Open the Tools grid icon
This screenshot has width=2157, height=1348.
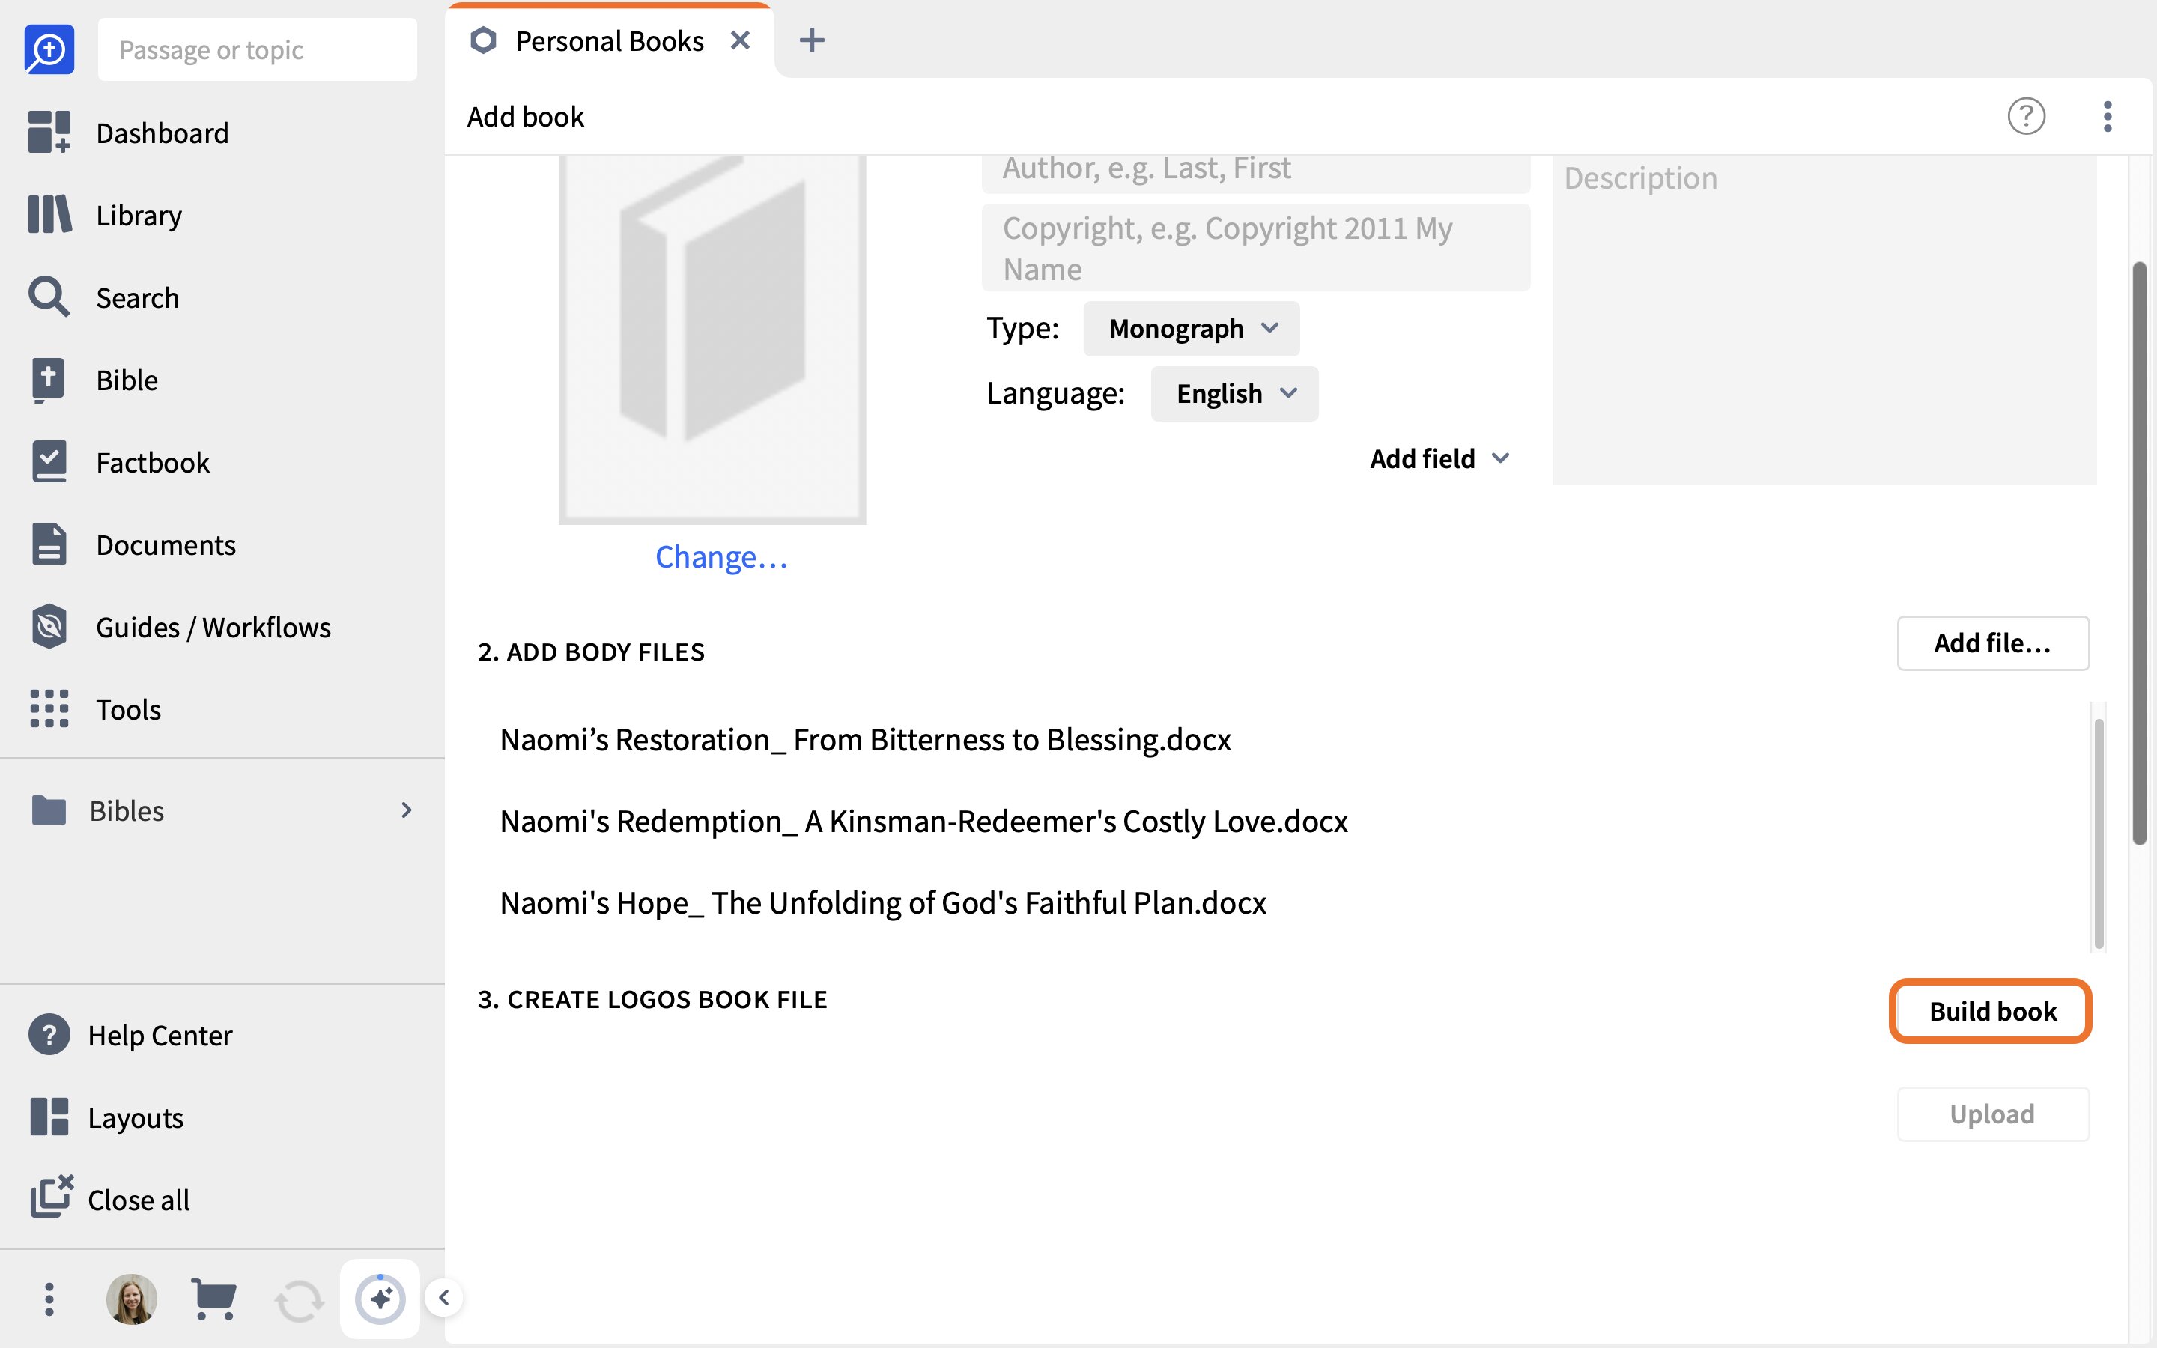tap(49, 708)
